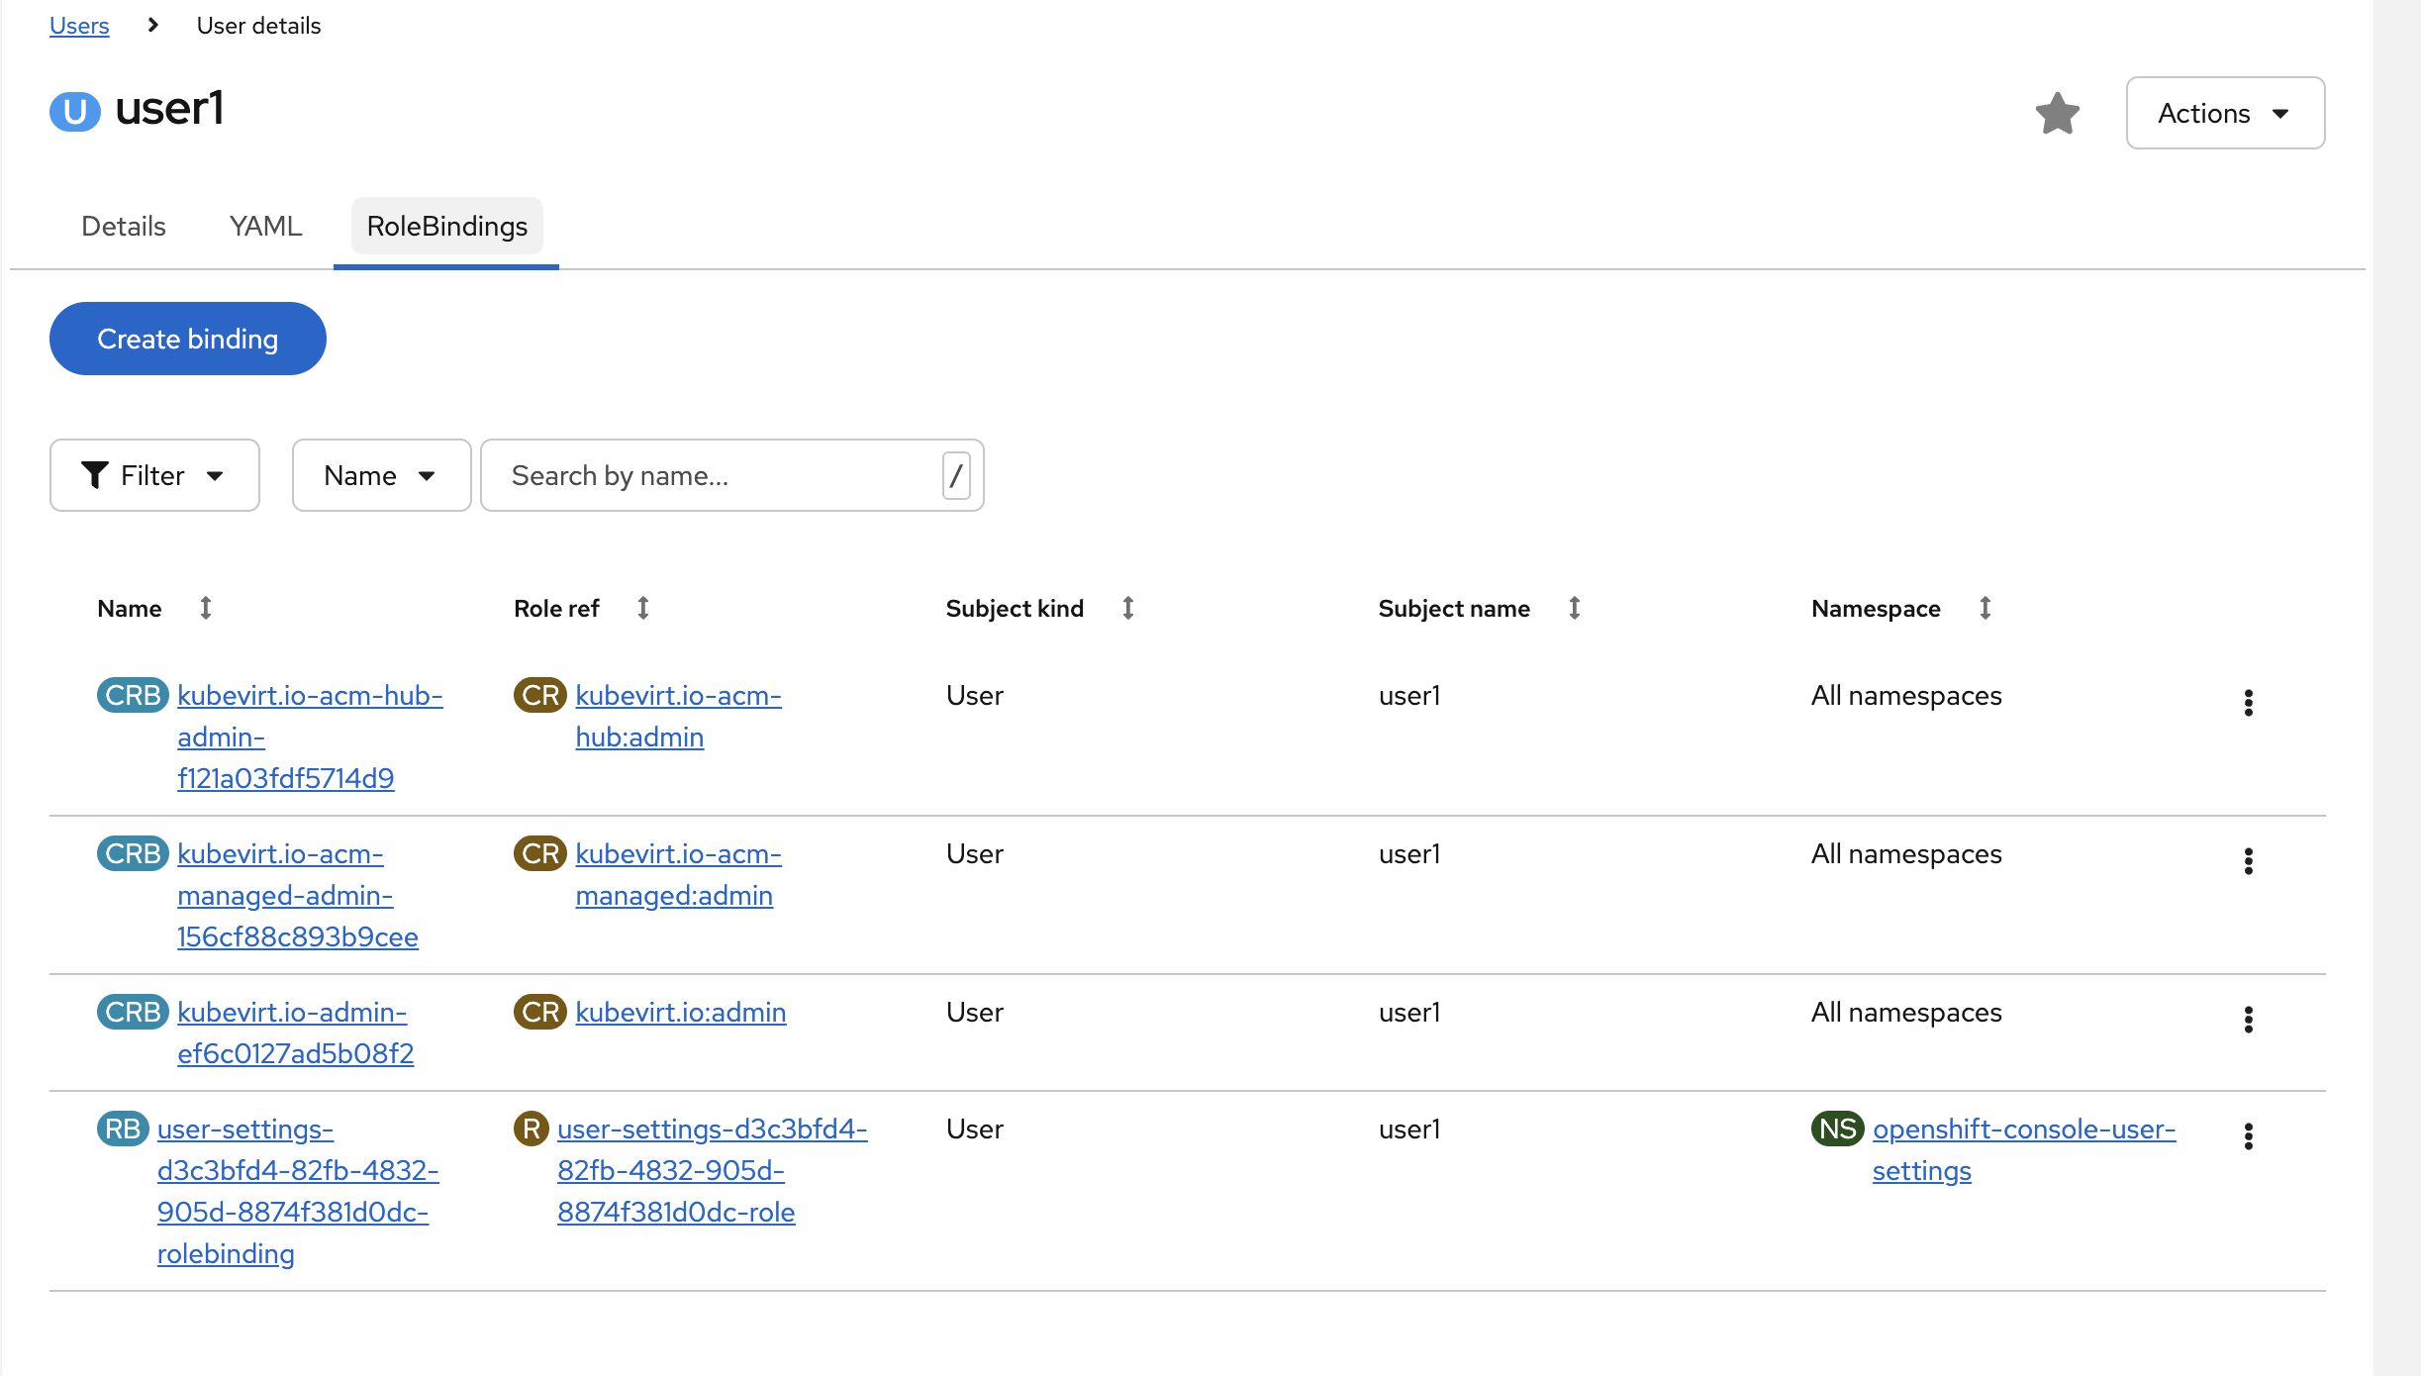The image size is (2421, 1376).
Task: Click the Create binding button
Action: pos(187,339)
